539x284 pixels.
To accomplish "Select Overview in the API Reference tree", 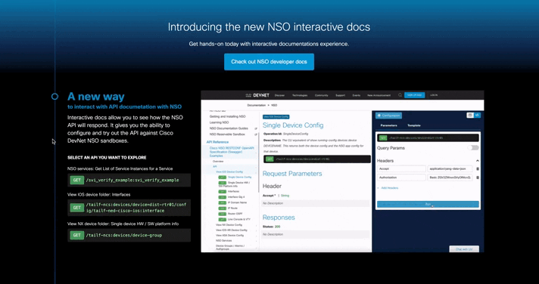I will (x=218, y=161).
